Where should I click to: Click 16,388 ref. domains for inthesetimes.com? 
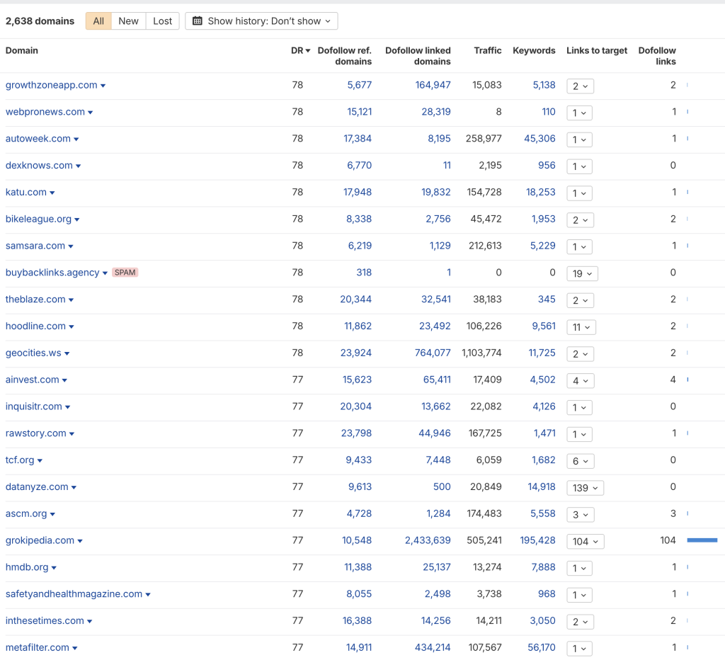(x=357, y=620)
